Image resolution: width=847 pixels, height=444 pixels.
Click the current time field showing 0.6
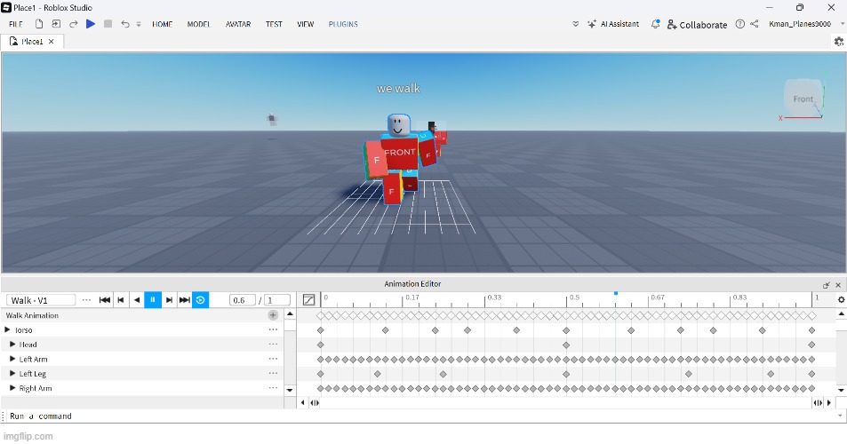pyautogui.click(x=242, y=300)
